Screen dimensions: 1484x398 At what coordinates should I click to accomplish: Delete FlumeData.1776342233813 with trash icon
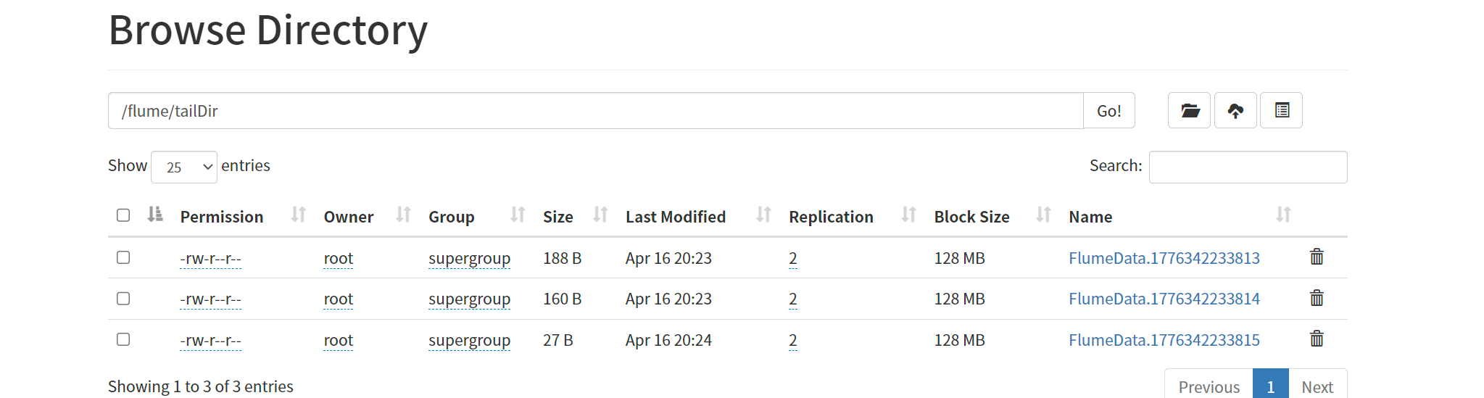1317,257
